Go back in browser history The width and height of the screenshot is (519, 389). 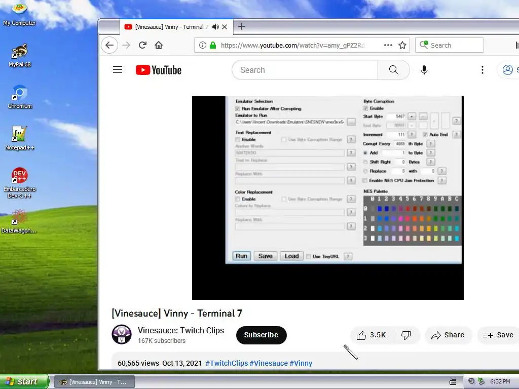point(109,45)
